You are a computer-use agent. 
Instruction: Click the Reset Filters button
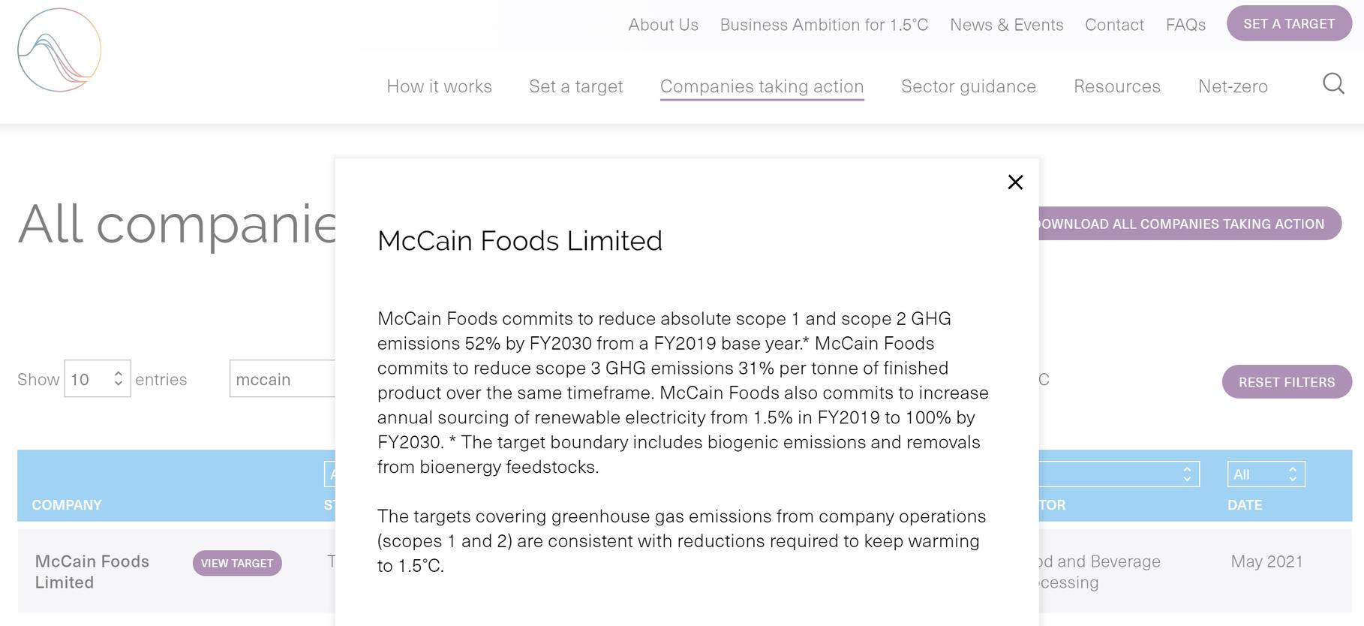(x=1286, y=382)
